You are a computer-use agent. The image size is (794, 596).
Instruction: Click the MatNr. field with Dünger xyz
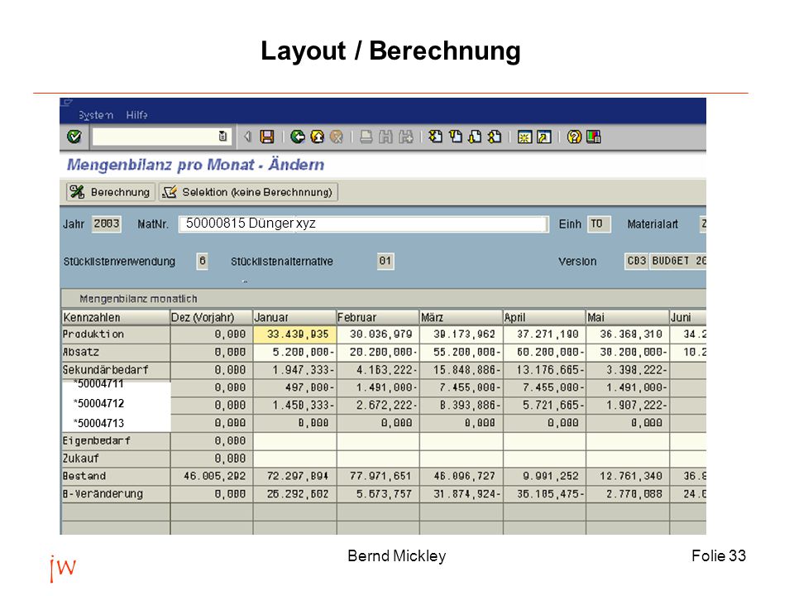click(364, 224)
